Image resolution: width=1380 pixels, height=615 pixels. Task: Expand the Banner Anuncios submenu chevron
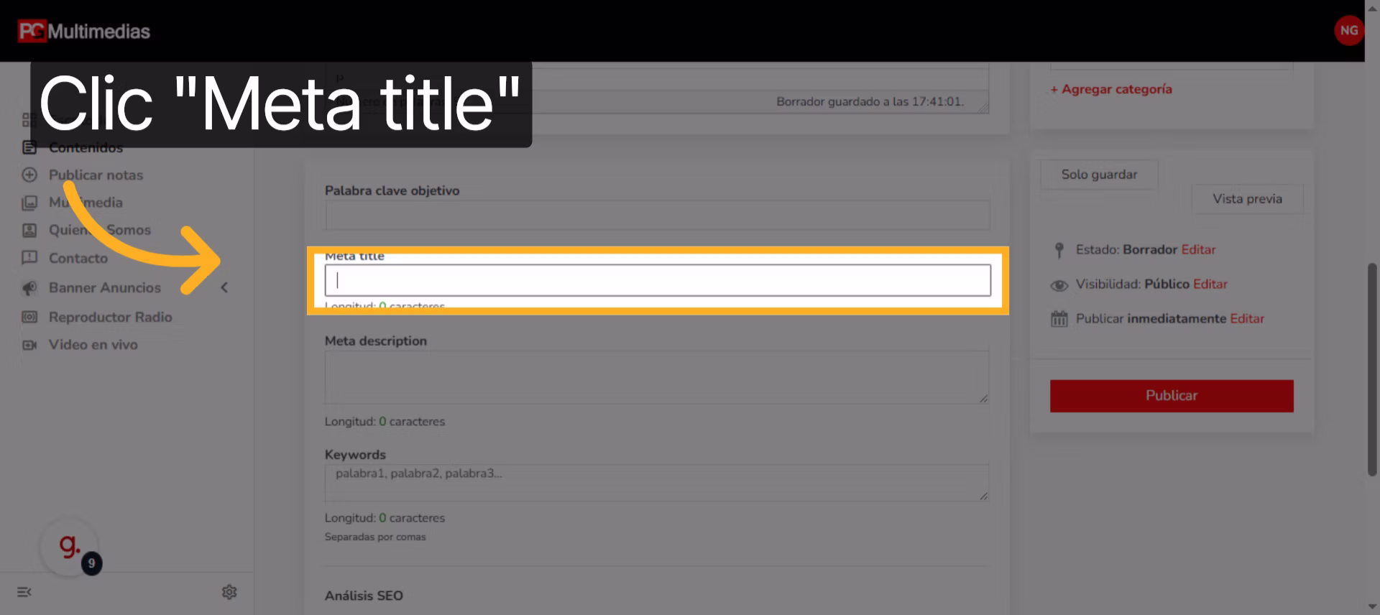click(224, 287)
